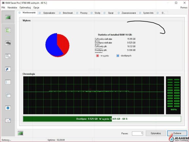
Task: Click the RAM Saver Pro title icon
Action: 3,3
